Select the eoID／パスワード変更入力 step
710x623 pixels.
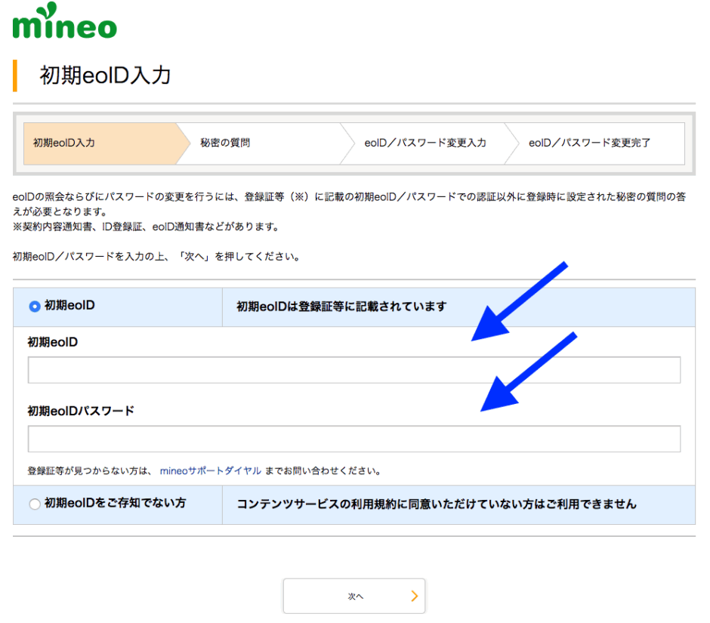427,143
